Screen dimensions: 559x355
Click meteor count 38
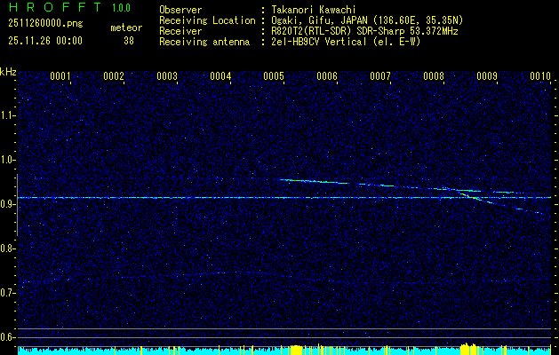point(129,41)
